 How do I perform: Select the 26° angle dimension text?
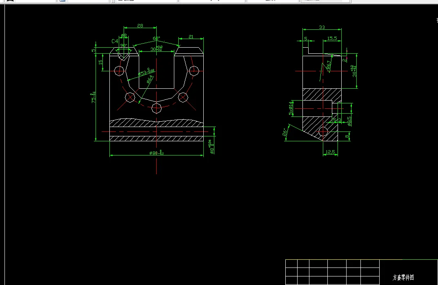[285, 132]
